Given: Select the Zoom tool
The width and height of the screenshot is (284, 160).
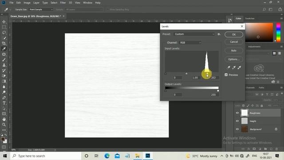Looking at the screenshot, I should click(4, 124).
